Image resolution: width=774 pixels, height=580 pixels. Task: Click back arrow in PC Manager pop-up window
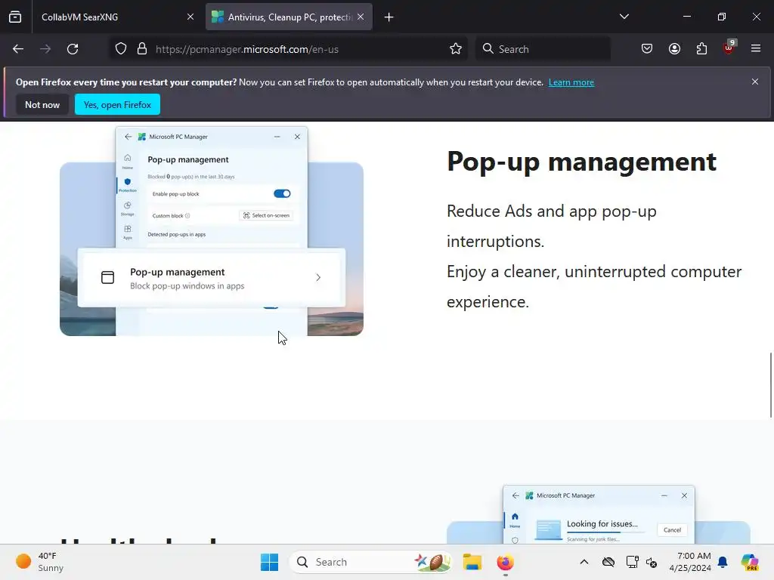point(128,137)
